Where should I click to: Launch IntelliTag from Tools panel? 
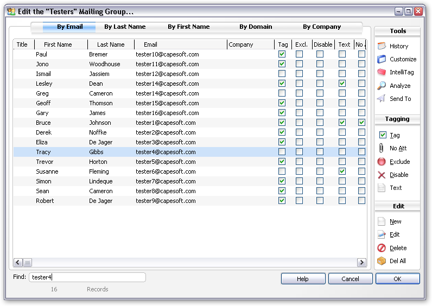click(x=382, y=72)
